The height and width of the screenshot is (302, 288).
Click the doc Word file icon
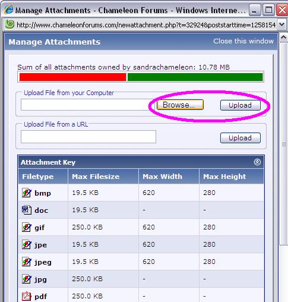point(27,210)
